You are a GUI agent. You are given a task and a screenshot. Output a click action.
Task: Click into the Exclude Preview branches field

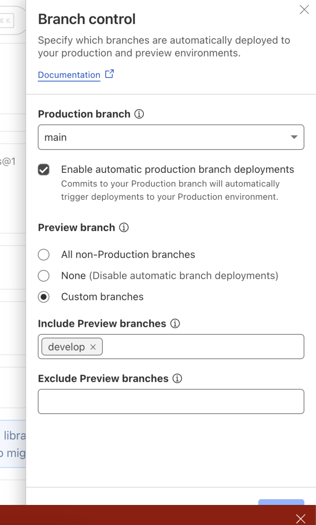pos(171,402)
